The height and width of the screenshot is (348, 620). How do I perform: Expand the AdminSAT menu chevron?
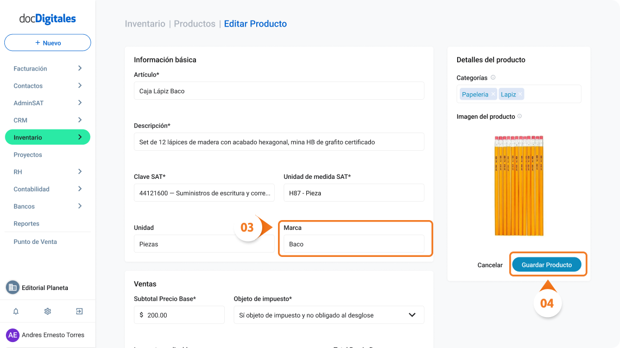tap(80, 102)
